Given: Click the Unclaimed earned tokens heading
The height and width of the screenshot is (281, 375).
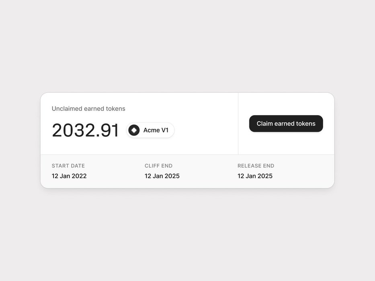Looking at the screenshot, I should tap(88, 109).
